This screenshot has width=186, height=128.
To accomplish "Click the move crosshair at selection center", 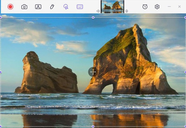I will pos(93,72).
